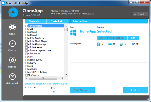Click the folders count icon
Viewport: 151px width, 102px height.
[110, 44]
